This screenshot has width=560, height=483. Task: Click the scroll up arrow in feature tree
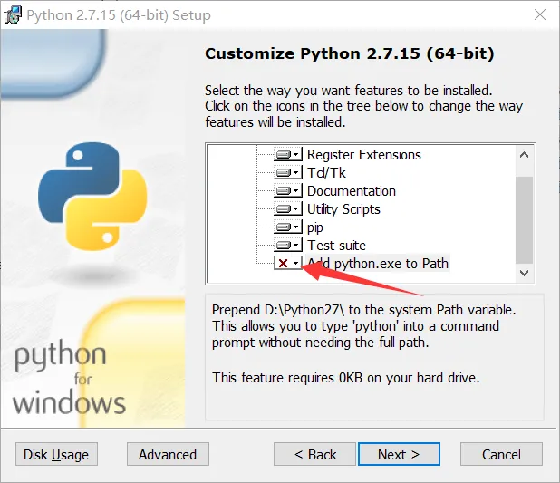tap(525, 154)
